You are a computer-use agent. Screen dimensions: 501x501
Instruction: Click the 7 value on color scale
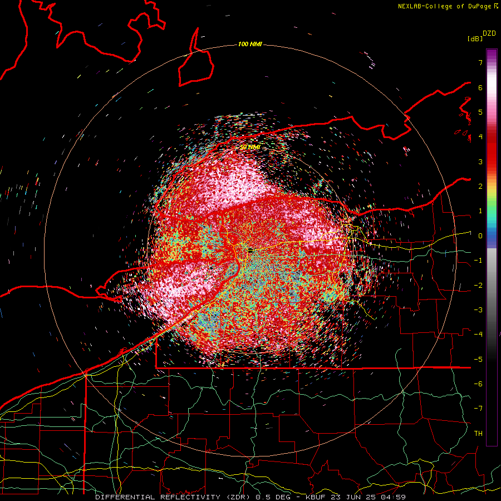[x=480, y=62]
